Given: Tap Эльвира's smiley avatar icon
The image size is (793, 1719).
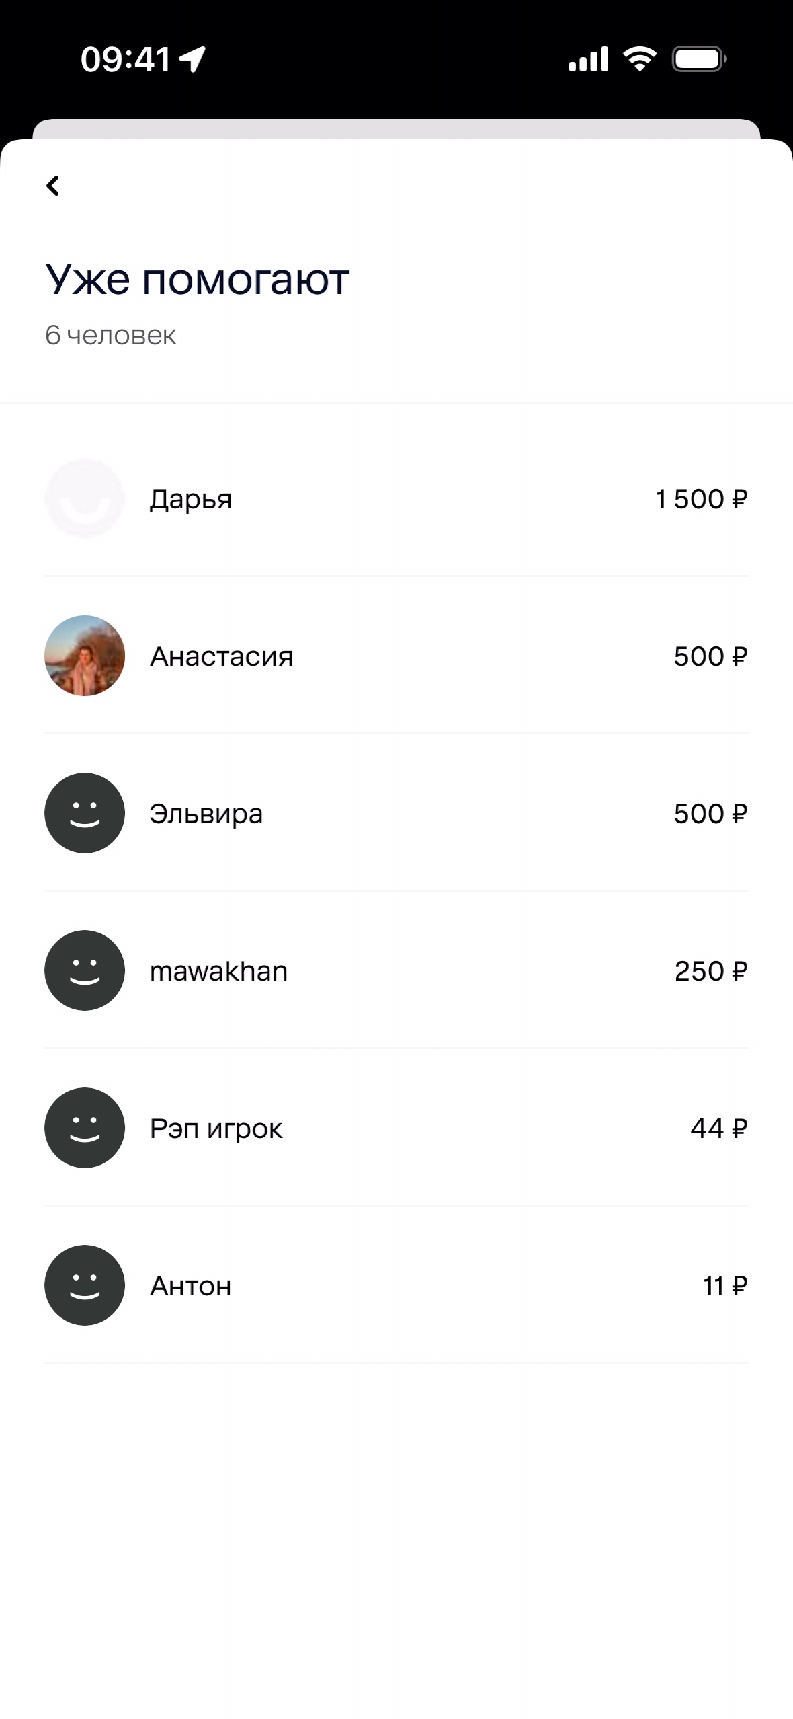Looking at the screenshot, I should [85, 813].
